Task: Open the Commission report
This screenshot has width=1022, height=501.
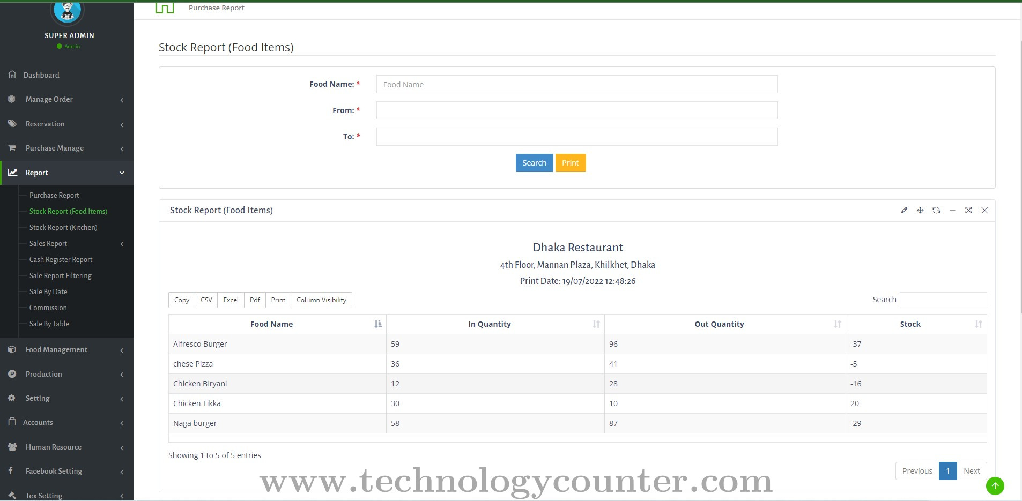Action: coord(48,308)
